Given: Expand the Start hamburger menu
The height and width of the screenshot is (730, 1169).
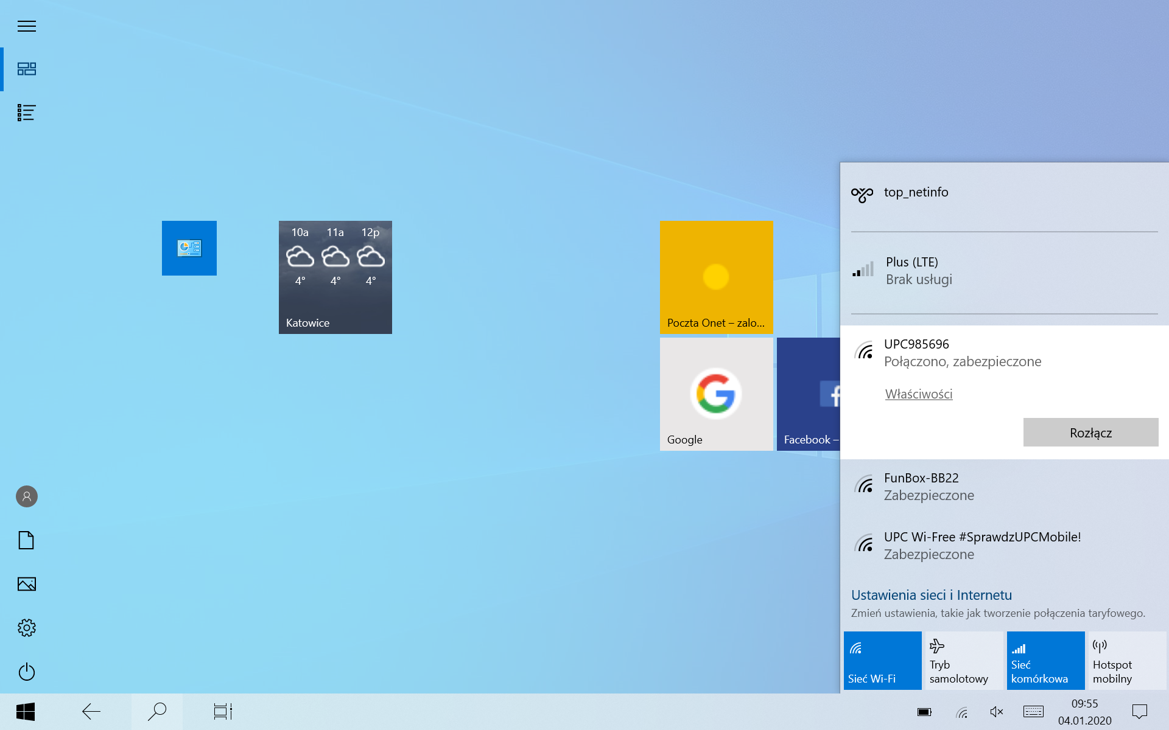Looking at the screenshot, I should pos(27,26).
